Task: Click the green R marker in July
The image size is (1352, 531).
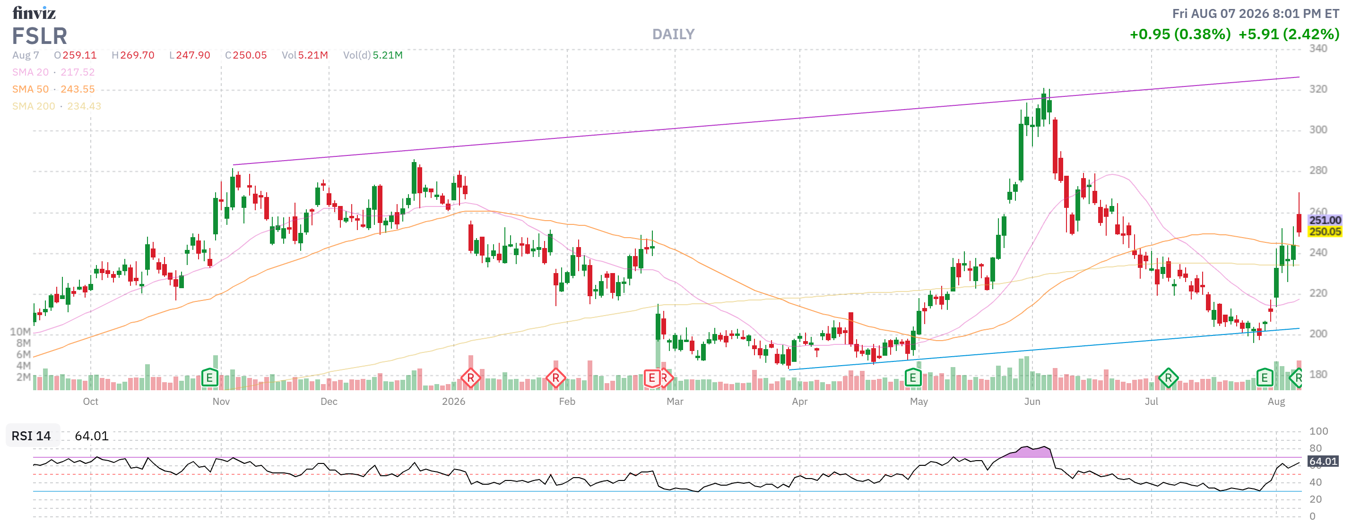Action: point(1168,378)
